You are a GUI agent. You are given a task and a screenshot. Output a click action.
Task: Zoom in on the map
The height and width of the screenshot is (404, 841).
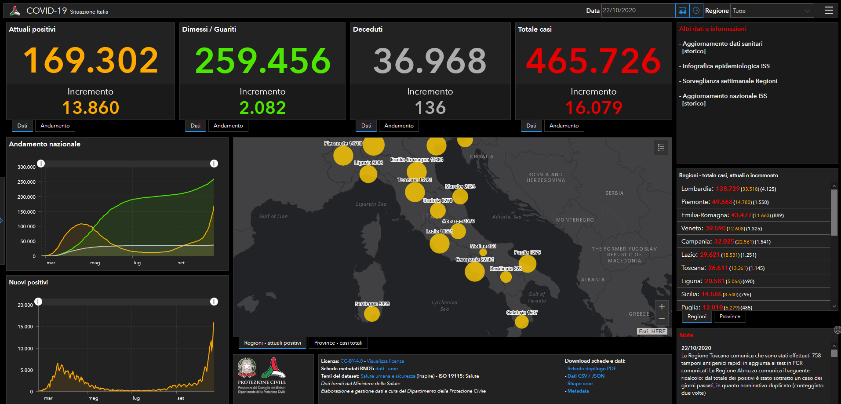click(662, 307)
